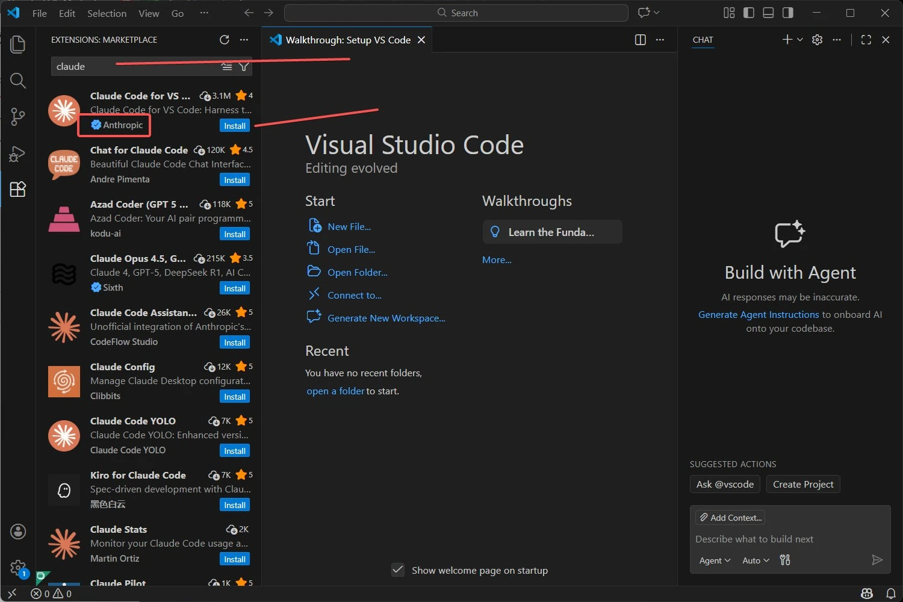
Task: Open editor more actions menu
Action: pos(660,40)
